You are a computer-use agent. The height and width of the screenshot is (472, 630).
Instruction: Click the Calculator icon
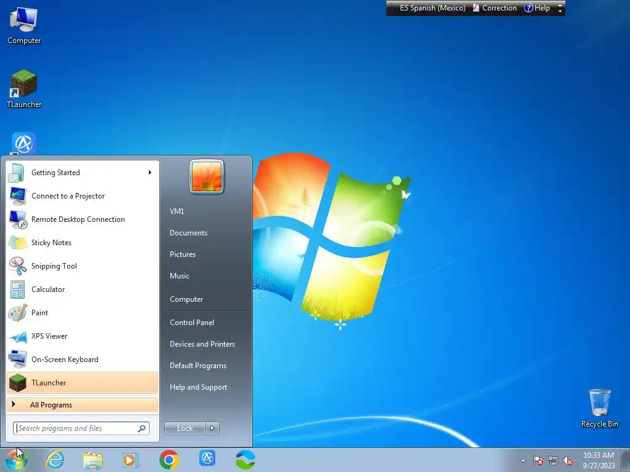pyautogui.click(x=18, y=289)
